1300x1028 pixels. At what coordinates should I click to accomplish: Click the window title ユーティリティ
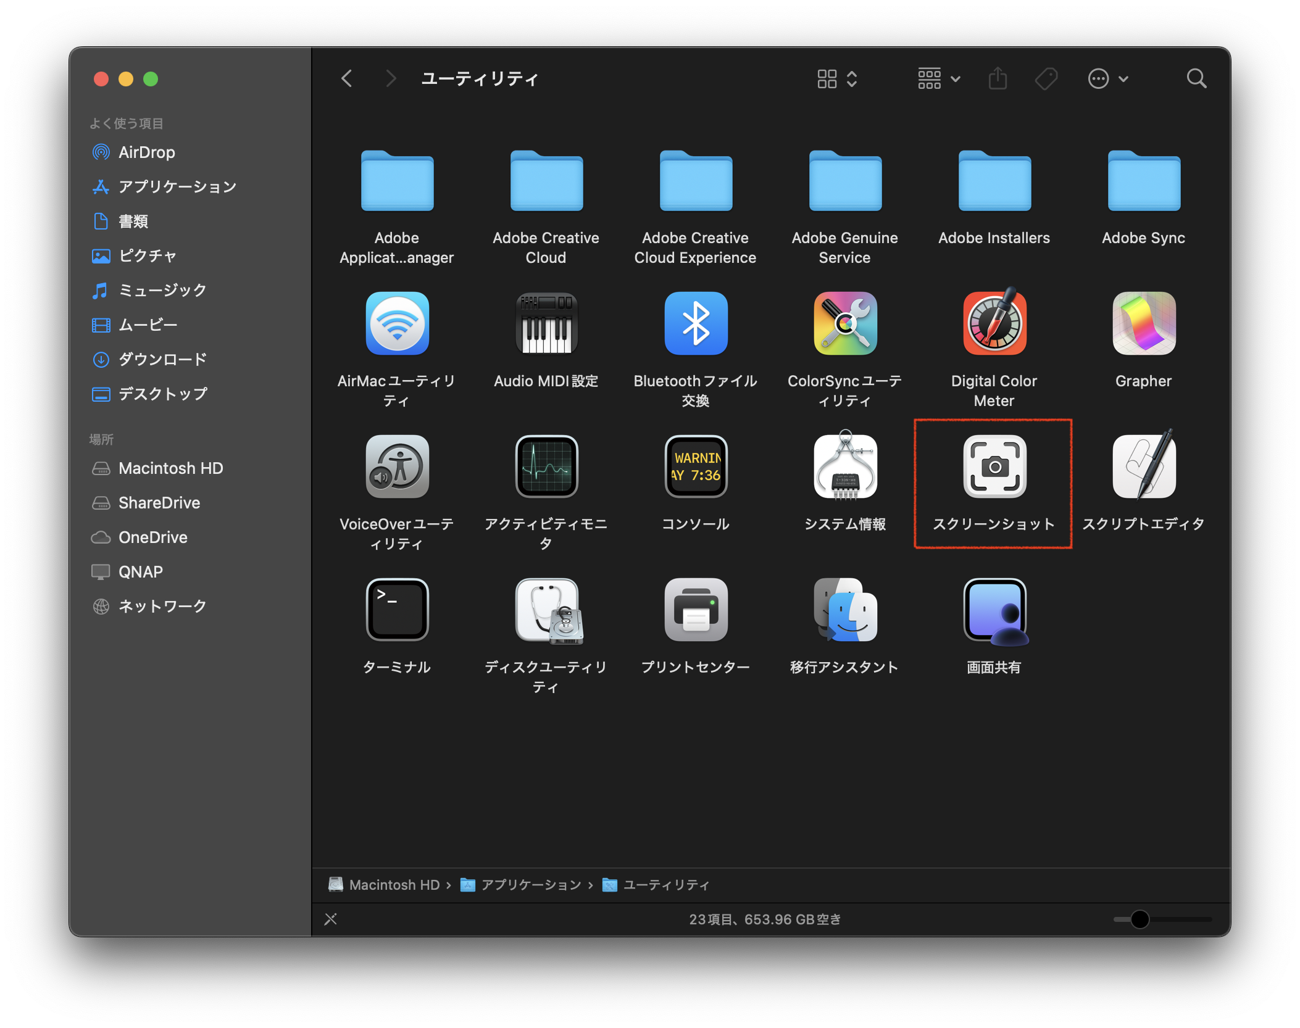point(480,78)
